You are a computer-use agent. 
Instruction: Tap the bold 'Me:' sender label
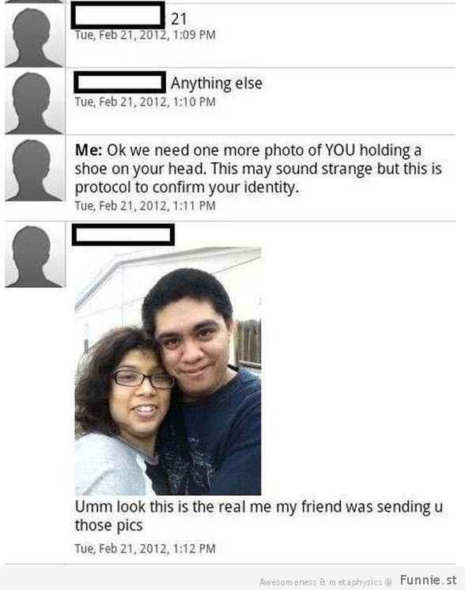pos(89,150)
